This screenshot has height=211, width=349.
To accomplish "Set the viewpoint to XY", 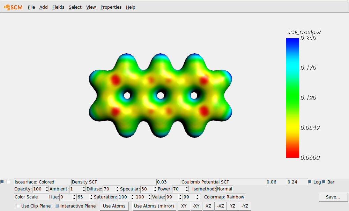I will tap(183, 206).
